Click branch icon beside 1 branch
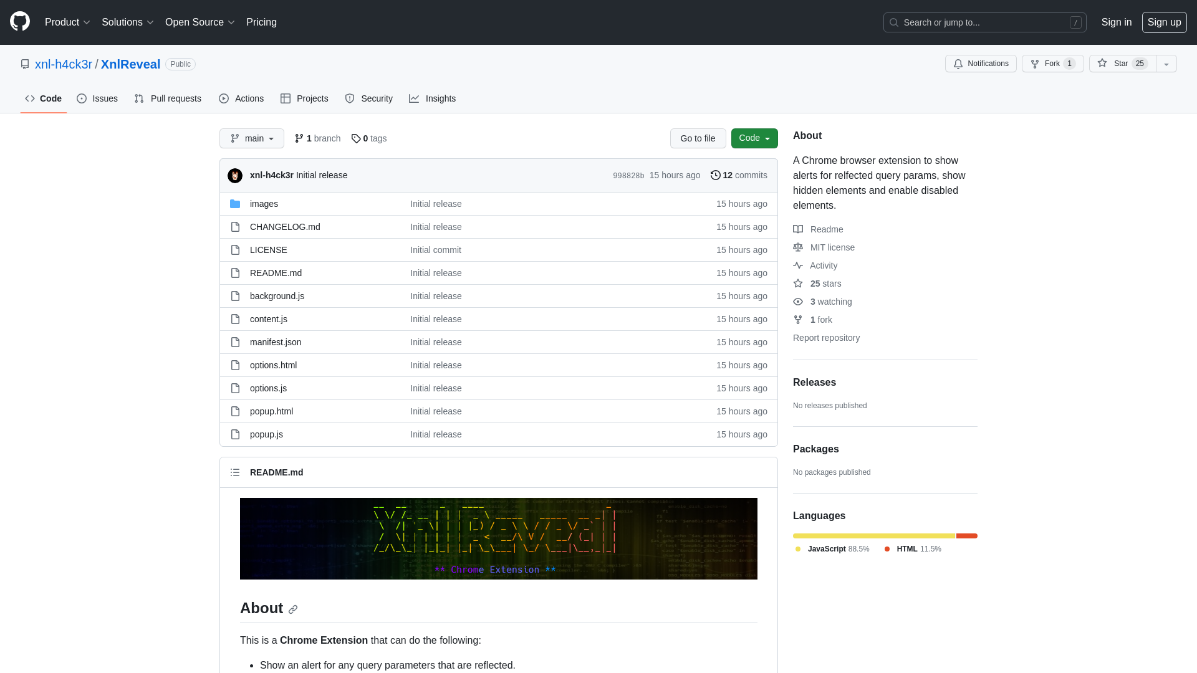This screenshot has height=673, width=1197. tap(299, 138)
